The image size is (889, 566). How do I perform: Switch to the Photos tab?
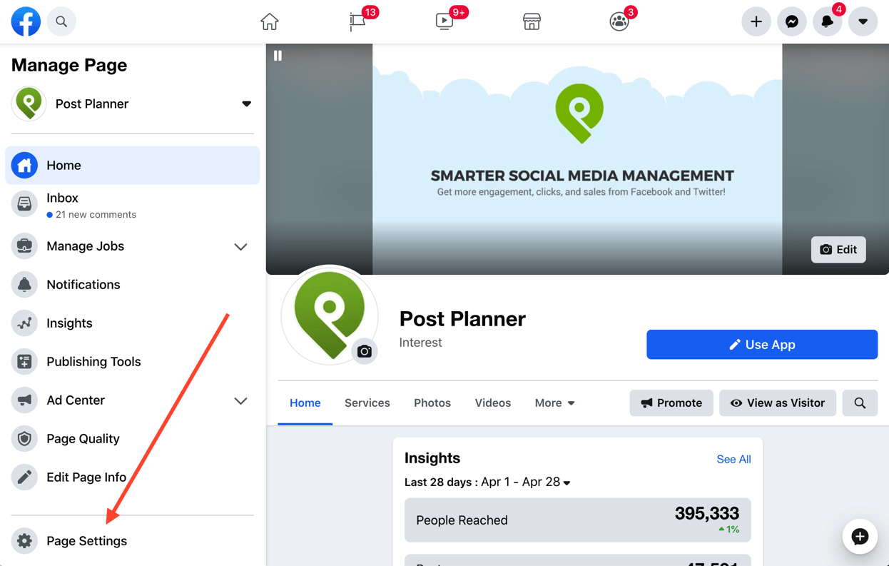(432, 403)
